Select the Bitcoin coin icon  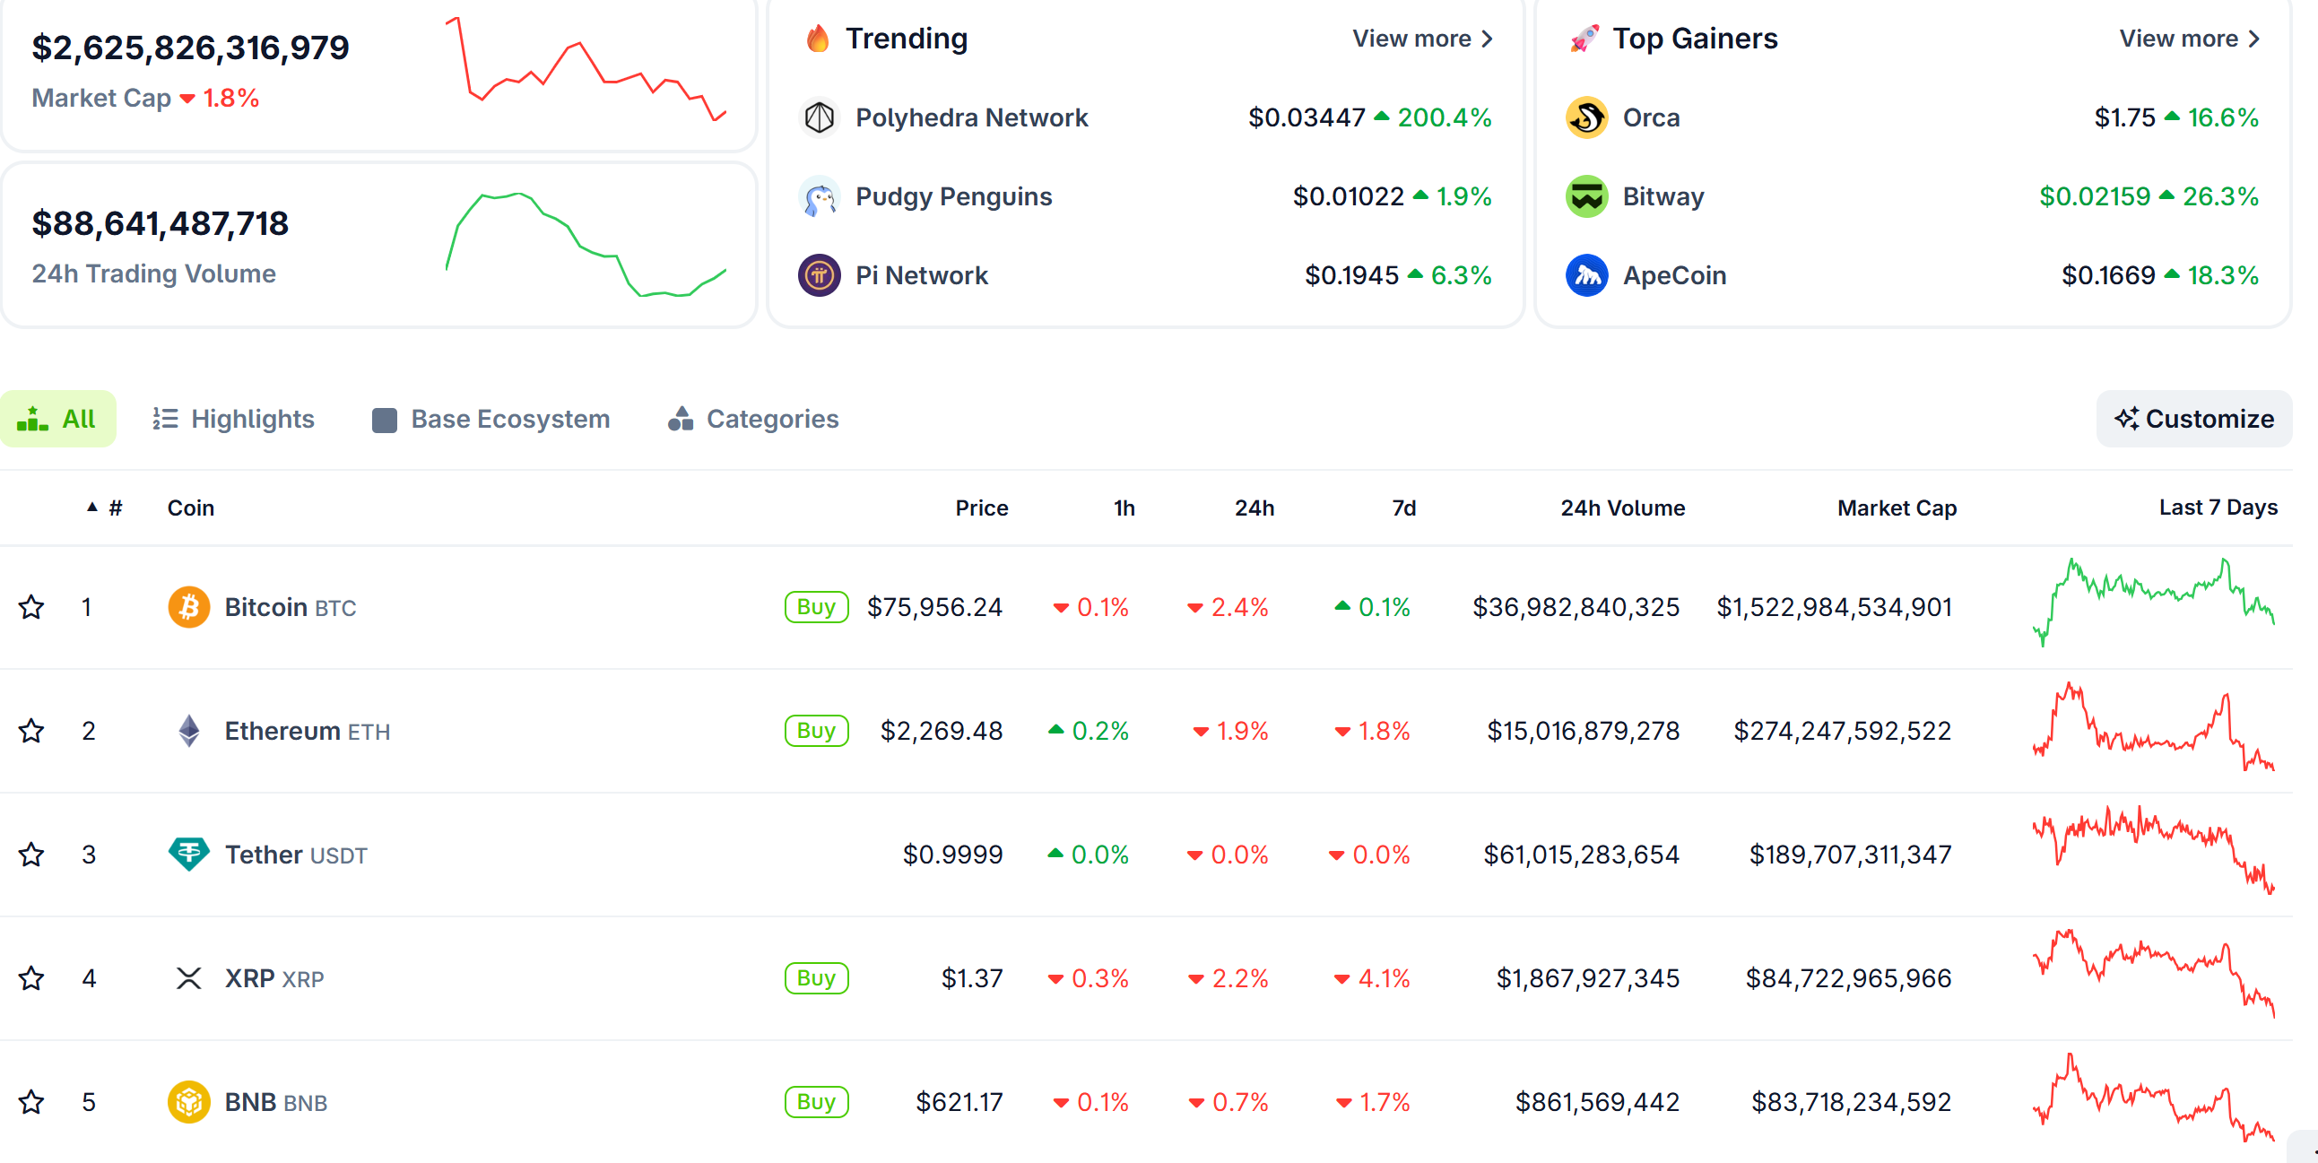pyautogui.click(x=188, y=607)
